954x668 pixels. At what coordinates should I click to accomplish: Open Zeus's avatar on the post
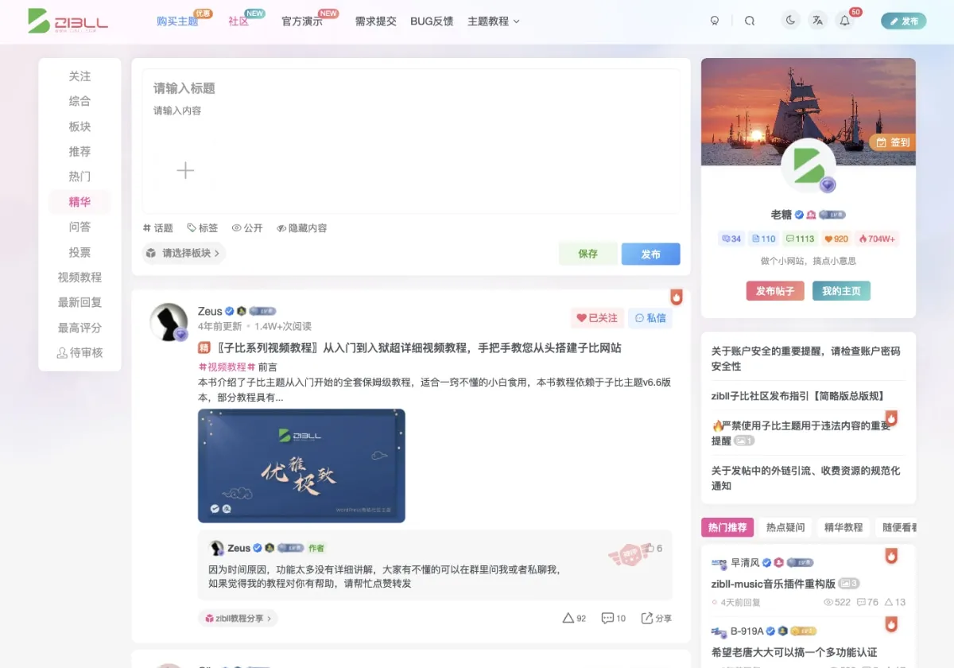pyautogui.click(x=169, y=322)
